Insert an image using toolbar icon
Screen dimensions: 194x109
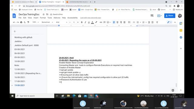pyautogui.click(x=108, y=22)
